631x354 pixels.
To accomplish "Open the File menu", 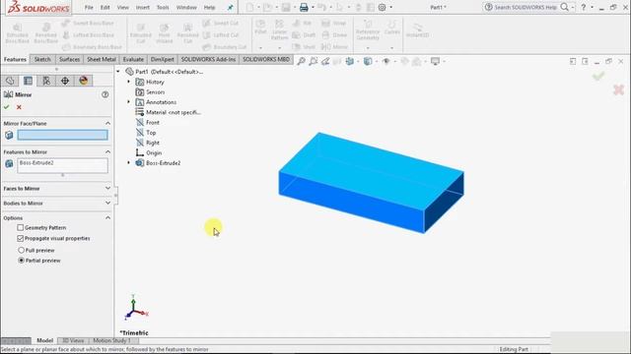I will (x=89, y=7).
